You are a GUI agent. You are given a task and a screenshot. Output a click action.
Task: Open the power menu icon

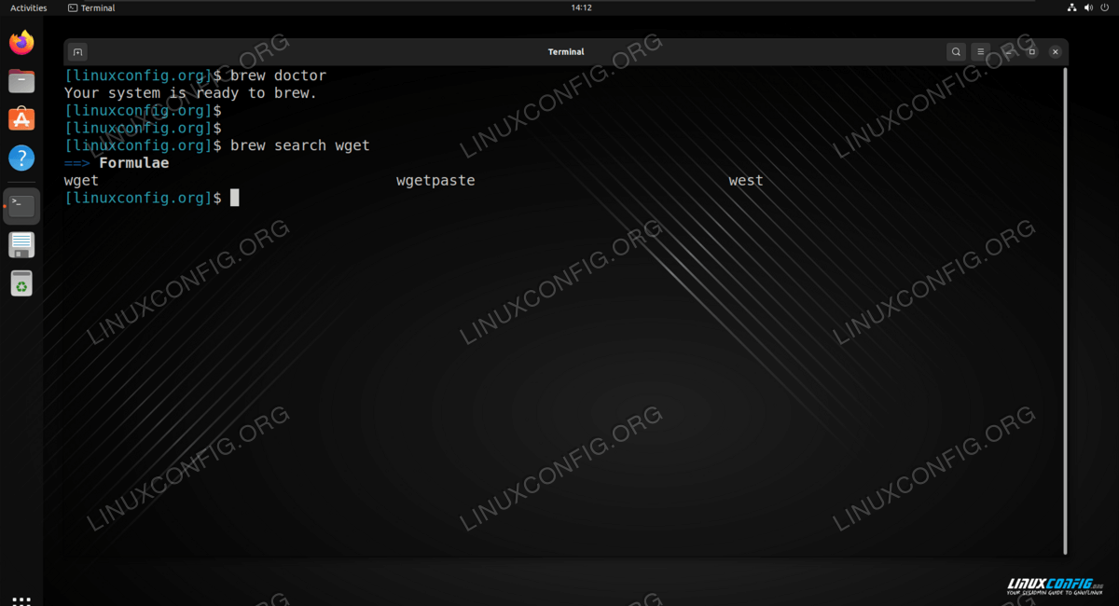point(1105,7)
